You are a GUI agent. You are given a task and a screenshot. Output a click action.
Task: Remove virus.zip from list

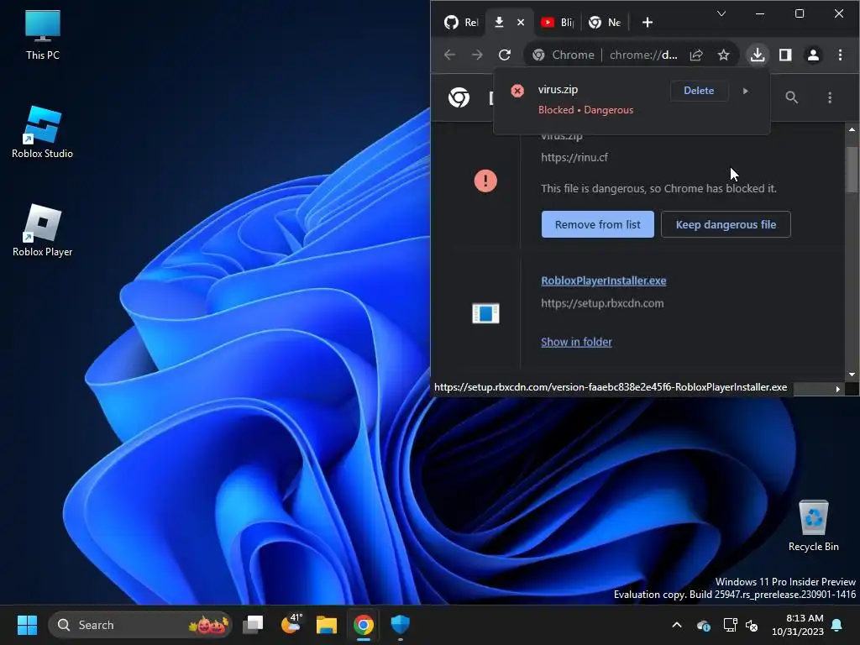pos(598,224)
